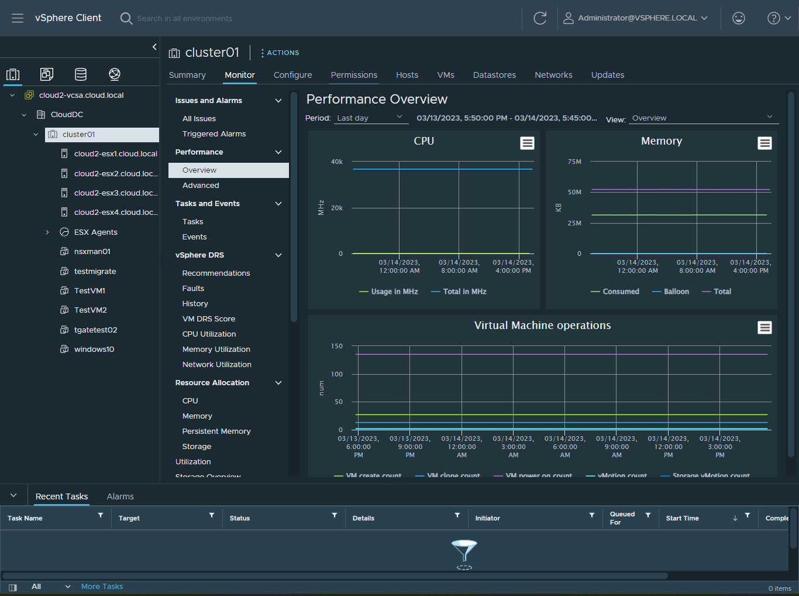Click the Recent Tasks horizontal scrollbar
The height and width of the screenshot is (596, 799).
click(x=335, y=576)
